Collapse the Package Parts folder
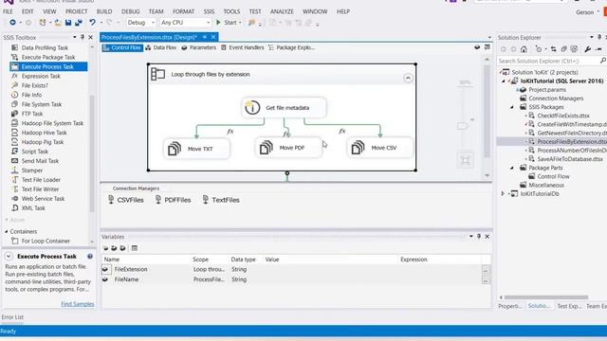The width and height of the screenshot is (607, 341). 512,168
